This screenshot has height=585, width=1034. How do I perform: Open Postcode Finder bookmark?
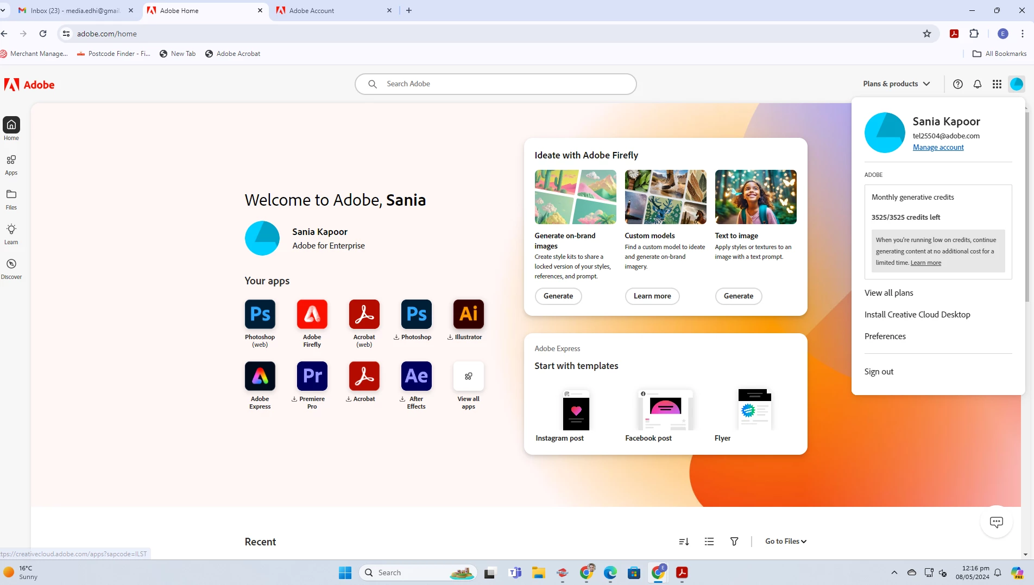tap(114, 54)
